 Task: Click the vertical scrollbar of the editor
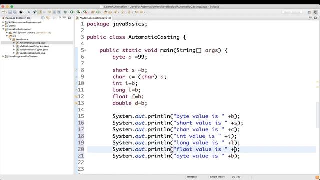[x=317, y=114]
